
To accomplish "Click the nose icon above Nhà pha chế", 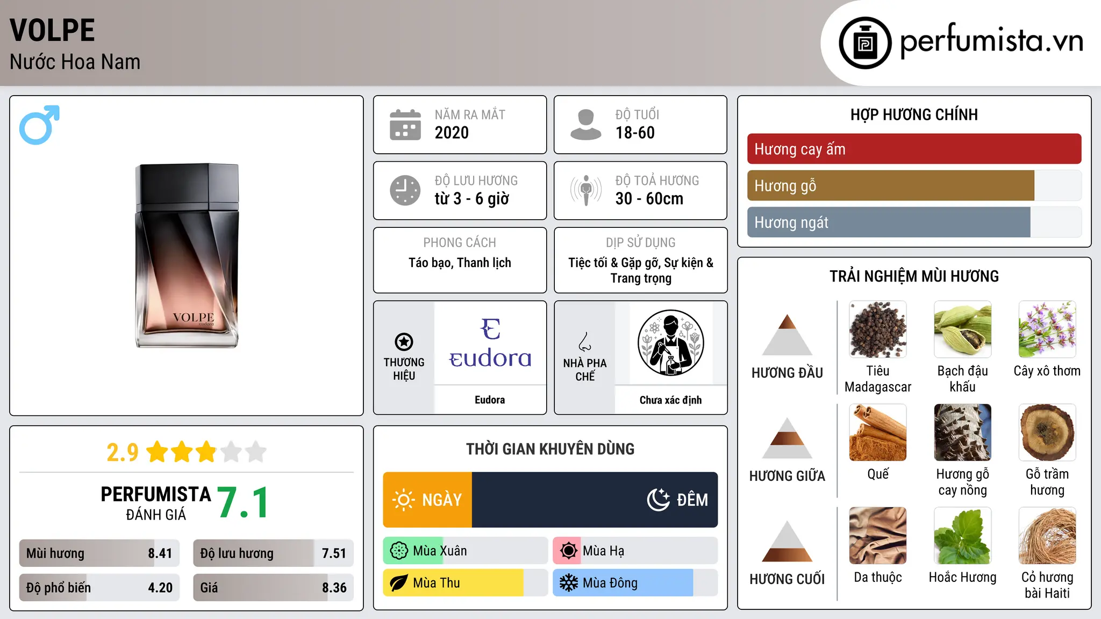I will (585, 342).
